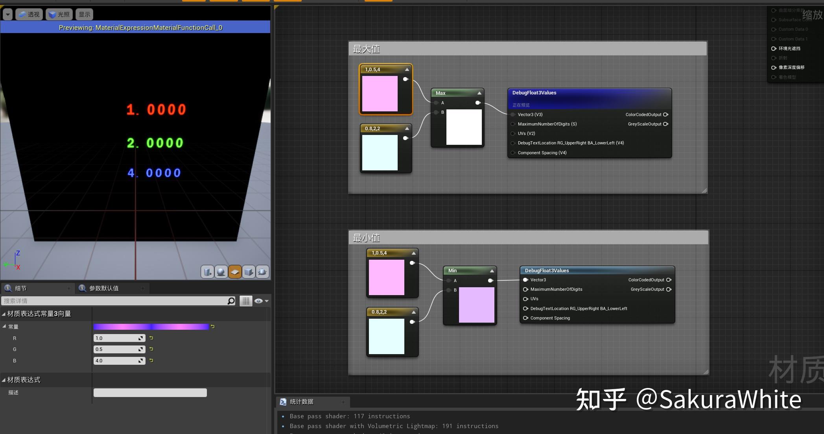824x434 pixels.
Task: Select the sphere preview mesh icon
Action: [221, 271]
